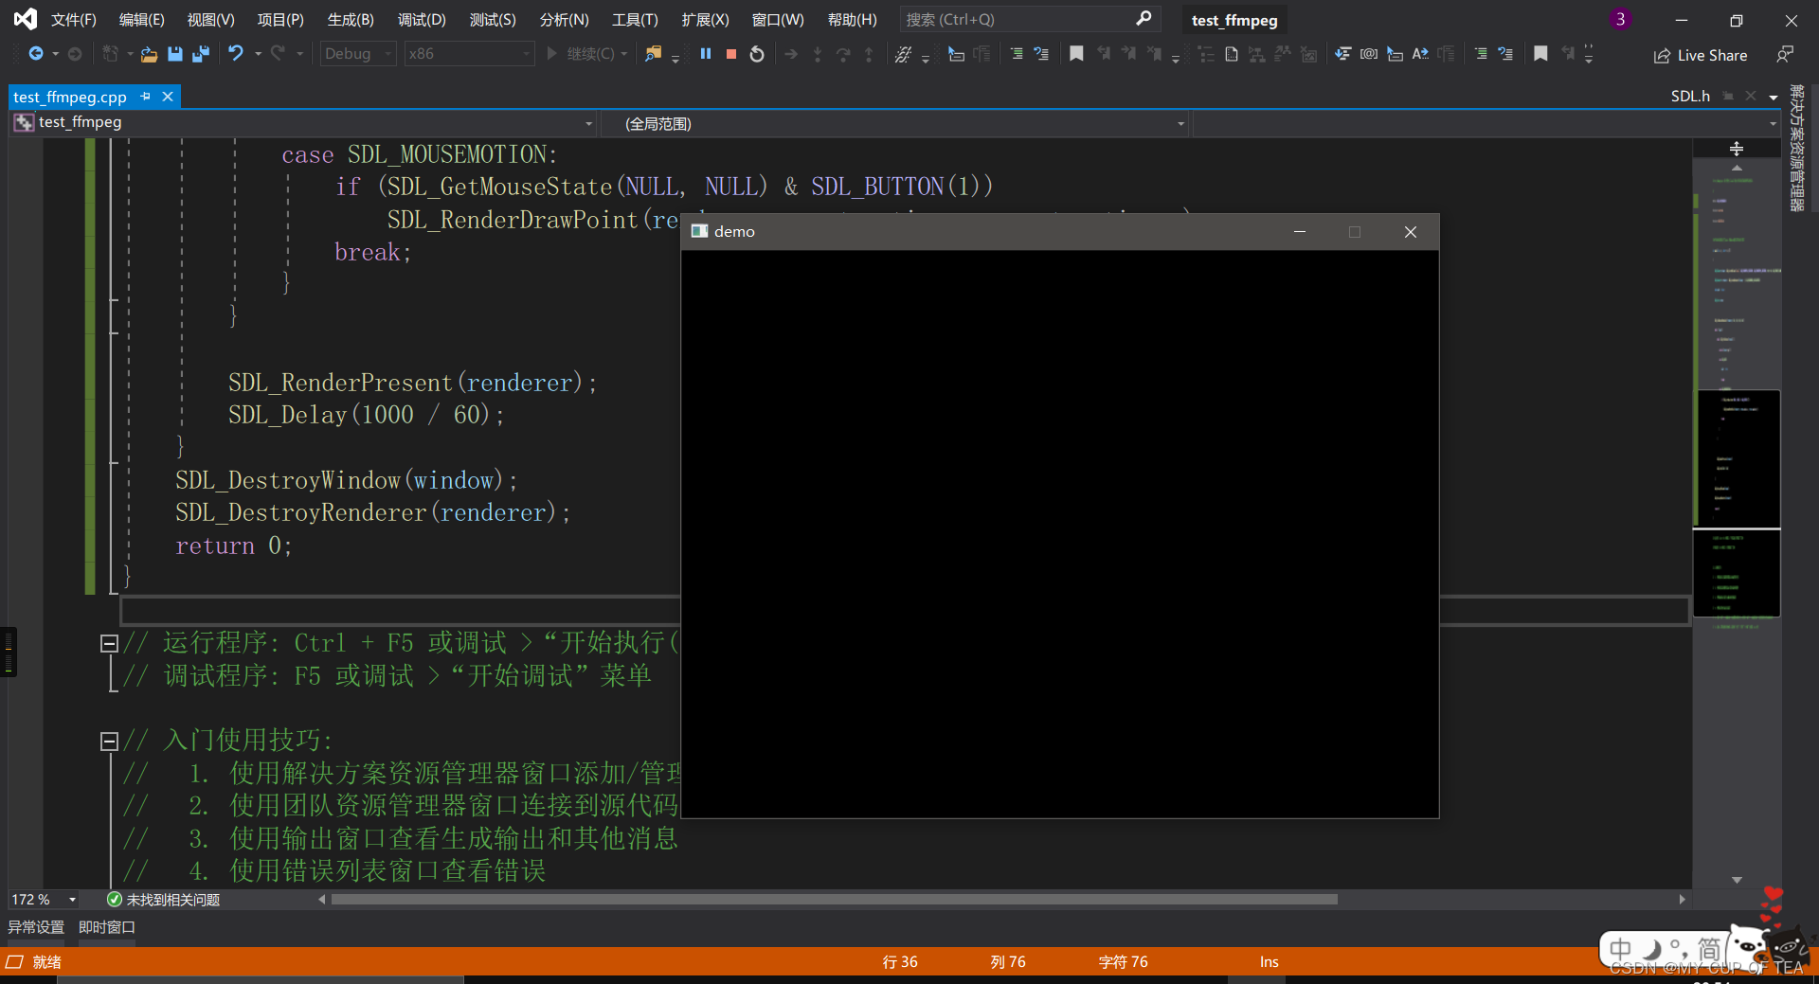
Task: Open the 生成(B) menu
Action: click(351, 19)
